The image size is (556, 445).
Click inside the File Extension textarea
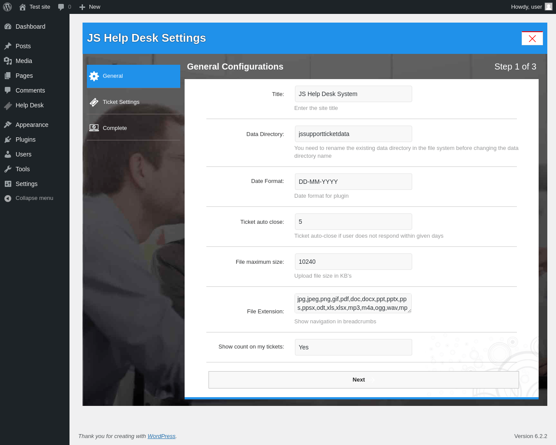click(x=353, y=303)
